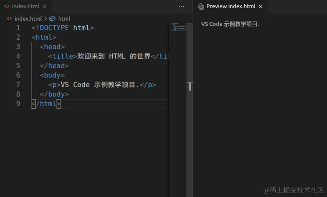Click the paragraph text VS Code 示例教学项目 in code
The width and height of the screenshot is (327, 197).
(98, 85)
